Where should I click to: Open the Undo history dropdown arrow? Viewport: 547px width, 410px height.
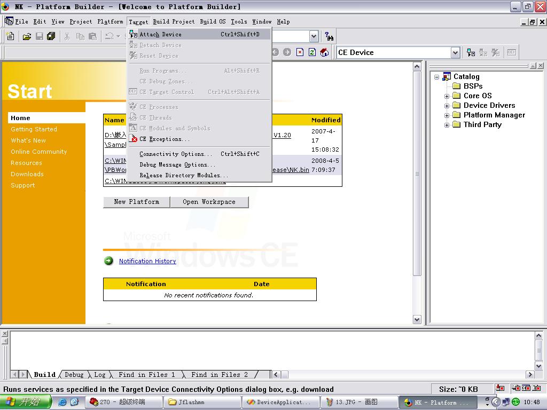pos(118,36)
